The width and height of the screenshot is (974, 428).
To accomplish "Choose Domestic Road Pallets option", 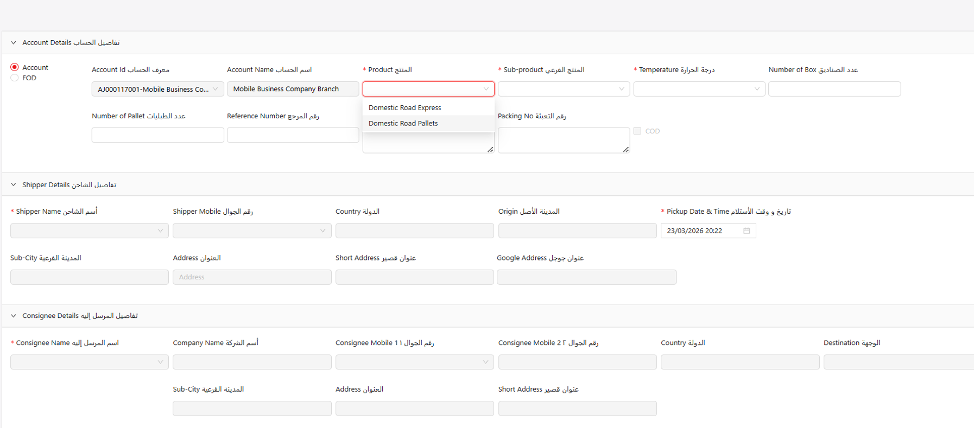I will click(428, 124).
